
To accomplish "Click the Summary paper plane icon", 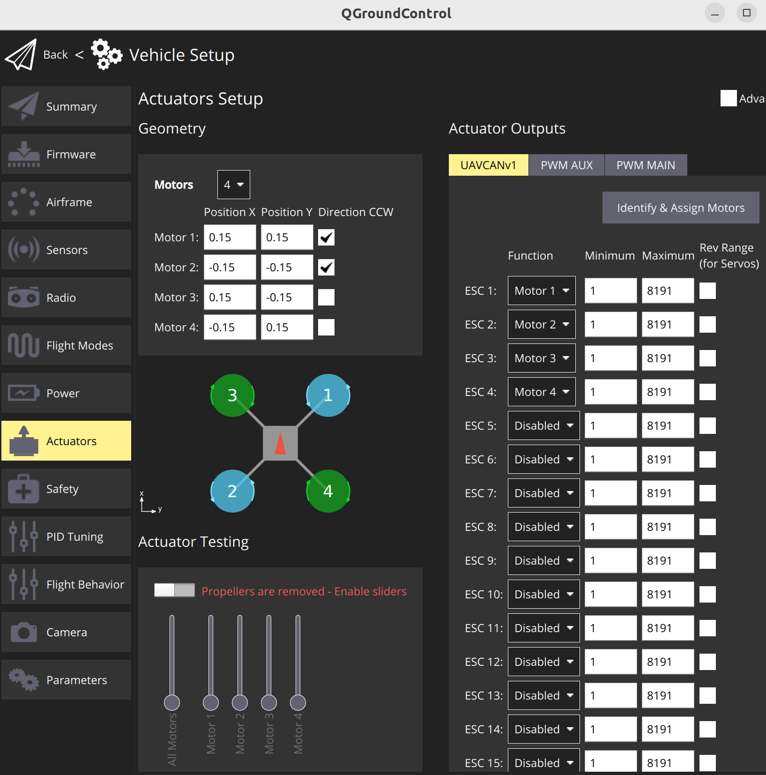I will [x=23, y=106].
